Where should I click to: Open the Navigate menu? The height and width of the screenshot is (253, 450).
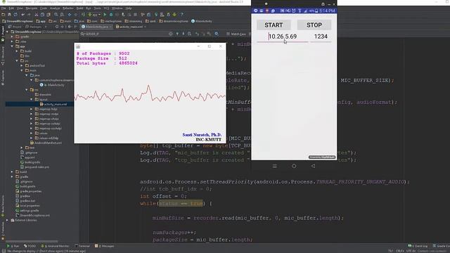(31, 8)
